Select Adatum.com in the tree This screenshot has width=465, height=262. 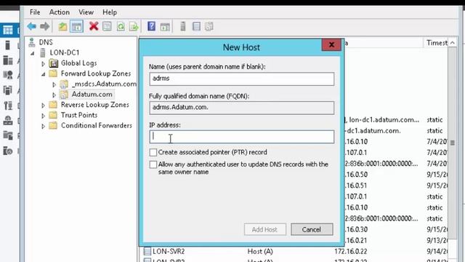(x=92, y=95)
